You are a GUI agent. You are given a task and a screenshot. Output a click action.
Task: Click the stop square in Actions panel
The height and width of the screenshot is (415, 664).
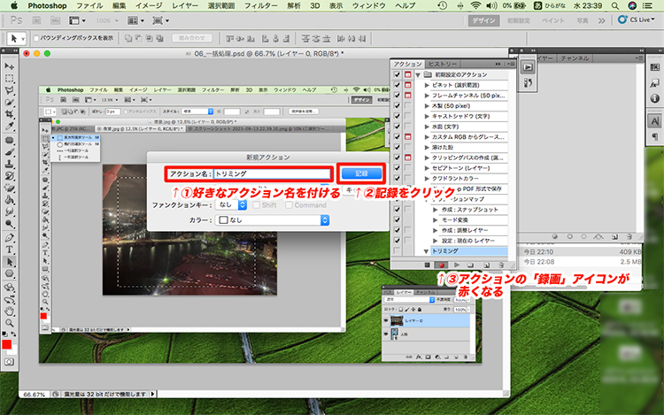(x=427, y=265)
